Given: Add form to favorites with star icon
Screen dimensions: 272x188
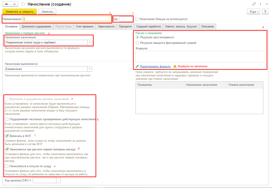Looking at the screenshot, I should coord(23,4).
